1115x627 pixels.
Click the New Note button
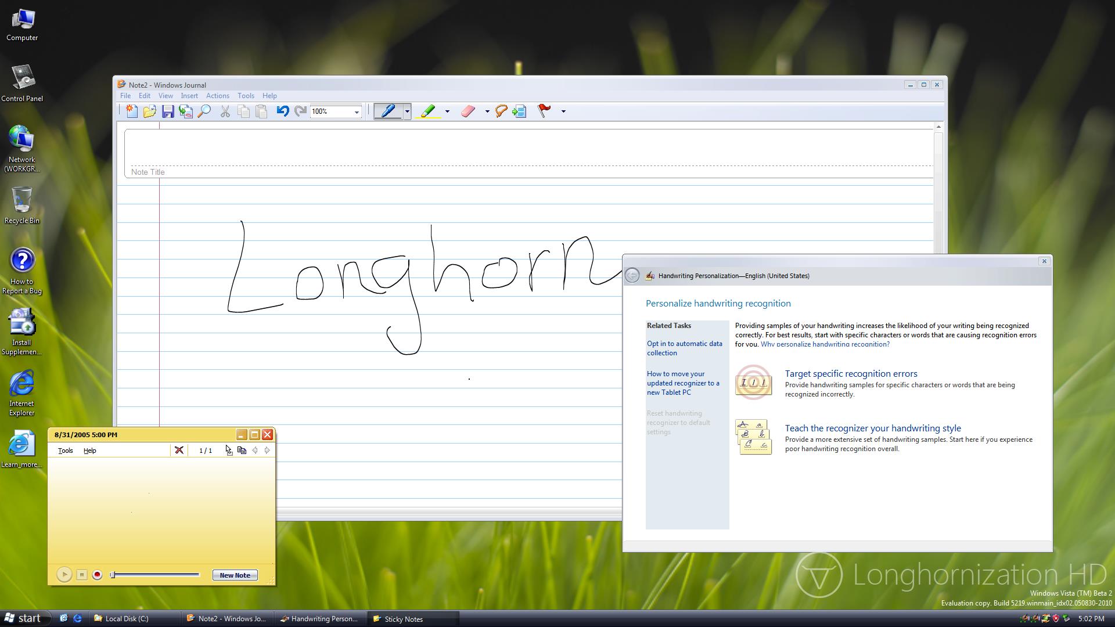[x=235, y=575]
